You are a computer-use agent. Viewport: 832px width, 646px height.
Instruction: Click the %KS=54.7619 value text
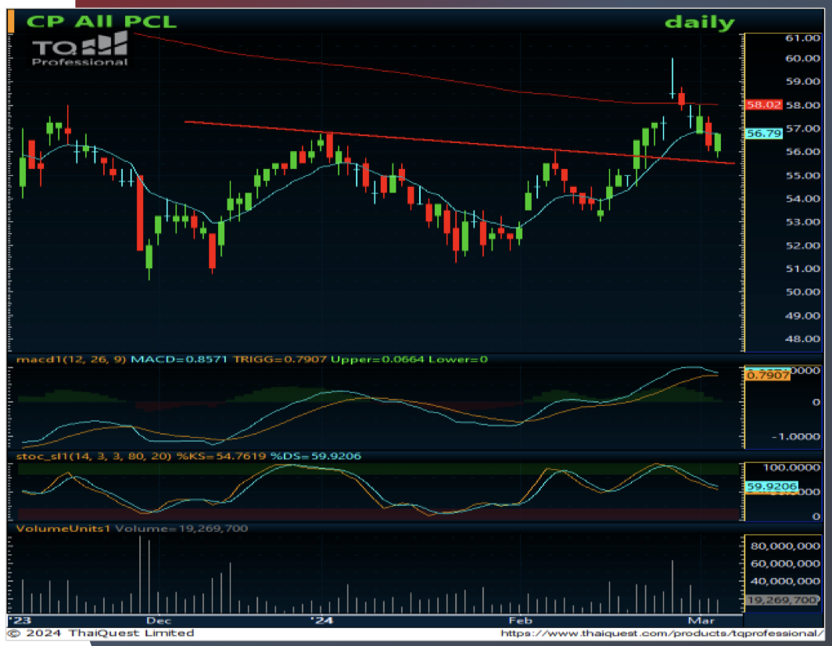click(x=221, y=457)
